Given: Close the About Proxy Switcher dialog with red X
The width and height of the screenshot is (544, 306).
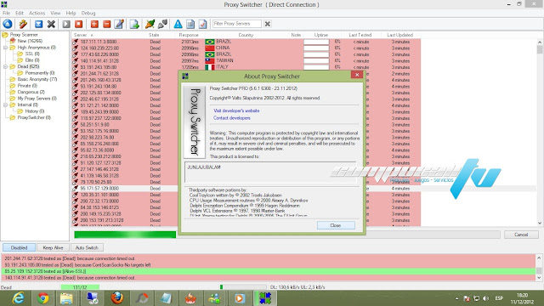Looking at the screenshot, I should 357,75.
